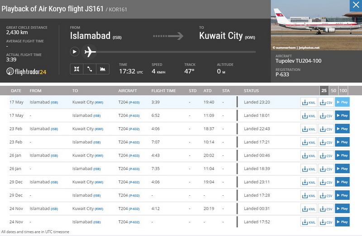This screenshot has width=362, height=236.
Task: Open KWI link in 24 Nov 20:19 row
Action: tap(99, 209)
